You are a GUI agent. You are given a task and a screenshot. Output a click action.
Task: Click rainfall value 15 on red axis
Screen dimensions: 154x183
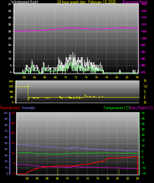pos(13,143)
